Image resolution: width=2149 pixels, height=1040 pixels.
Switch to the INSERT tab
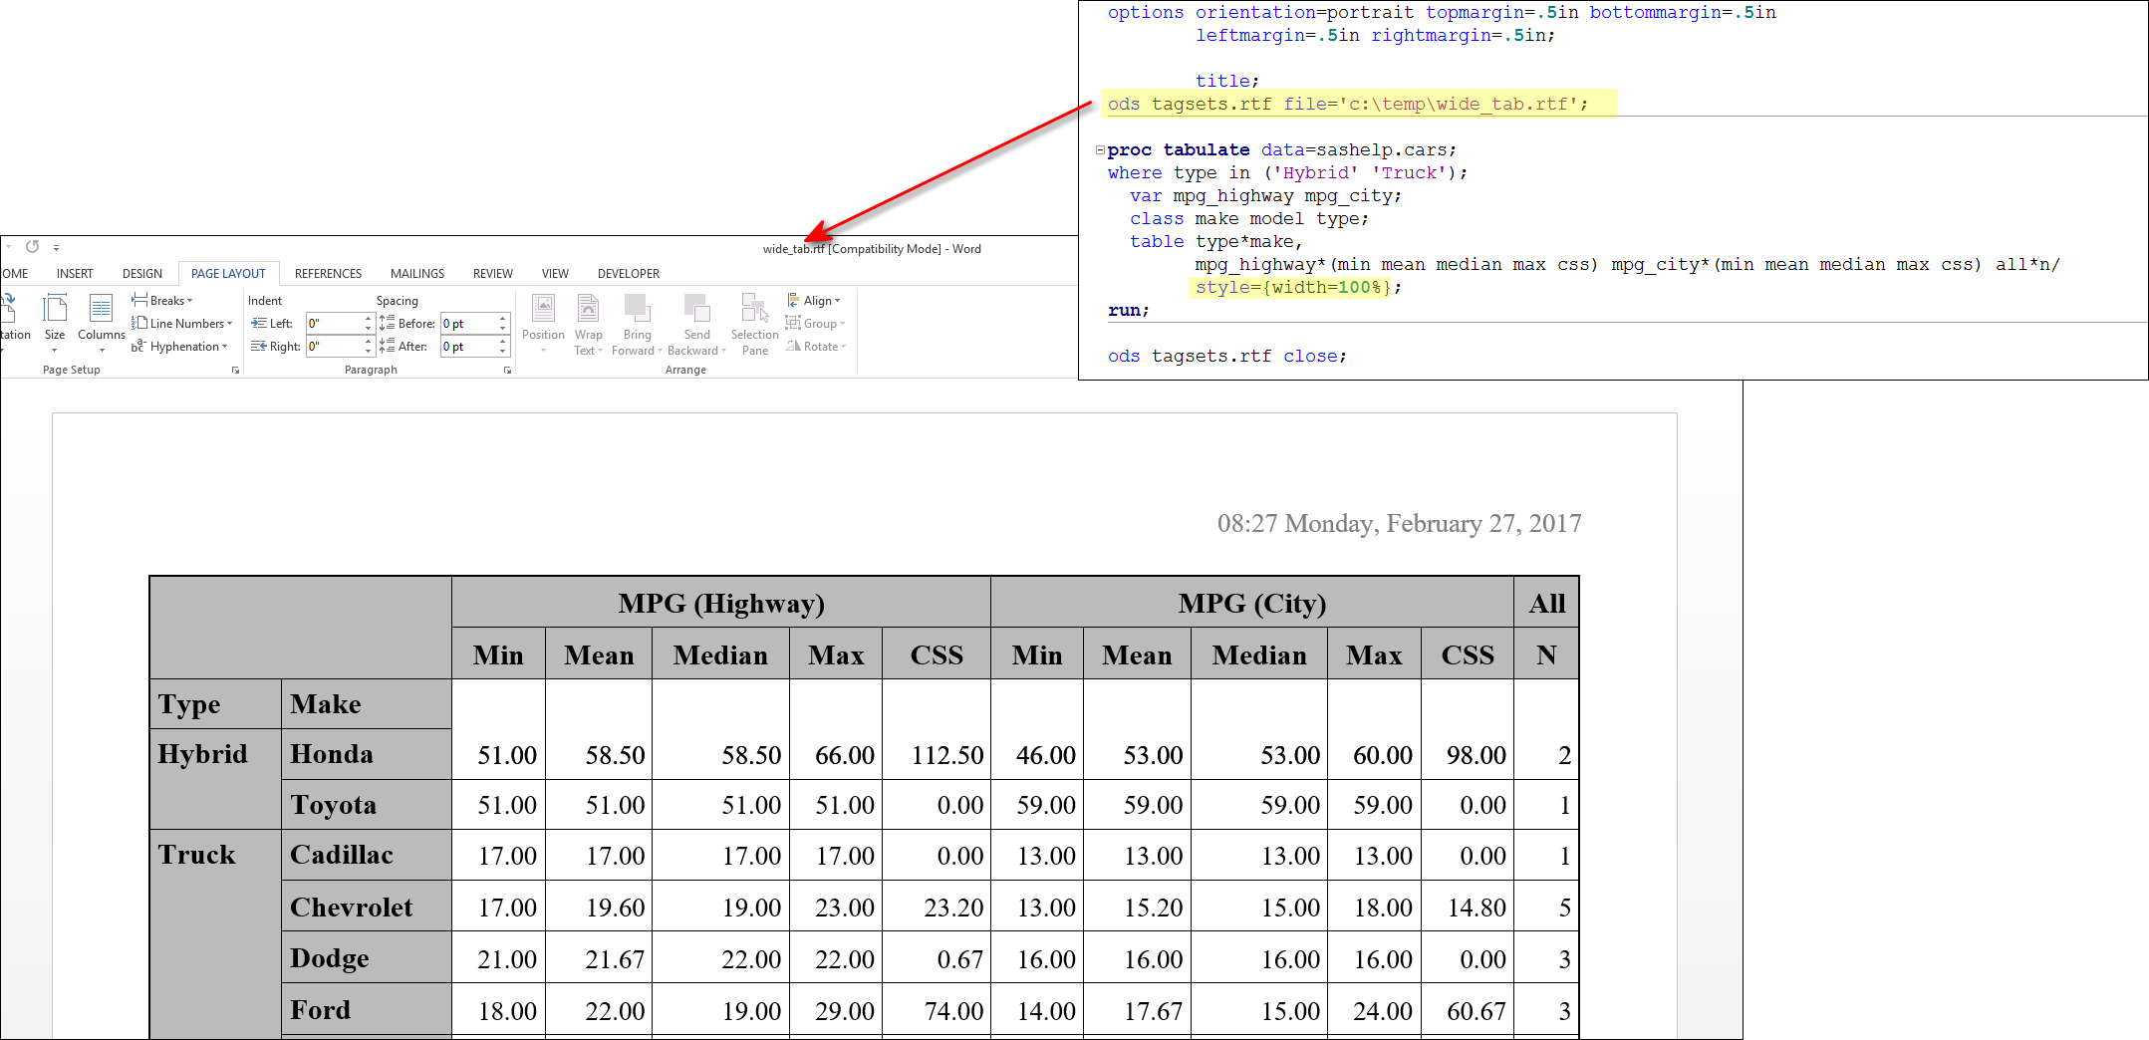pos(75,273)
